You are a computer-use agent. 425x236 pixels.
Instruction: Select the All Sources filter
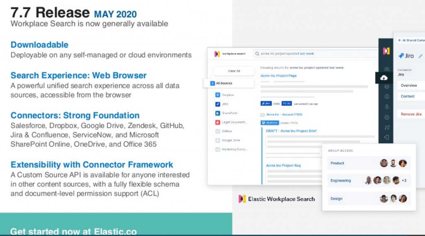(229, 83)
